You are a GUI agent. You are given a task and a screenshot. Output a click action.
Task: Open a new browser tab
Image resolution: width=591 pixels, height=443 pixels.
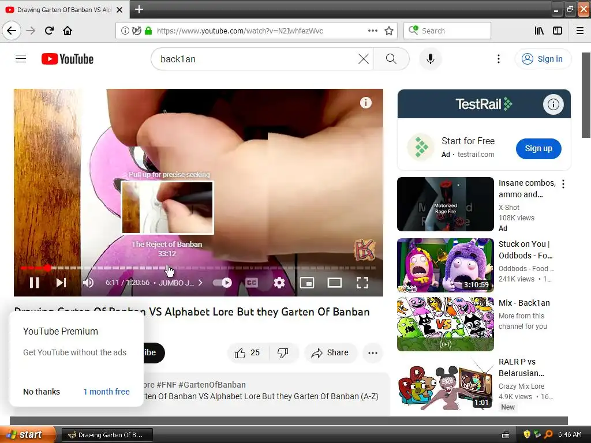point(139,9)
